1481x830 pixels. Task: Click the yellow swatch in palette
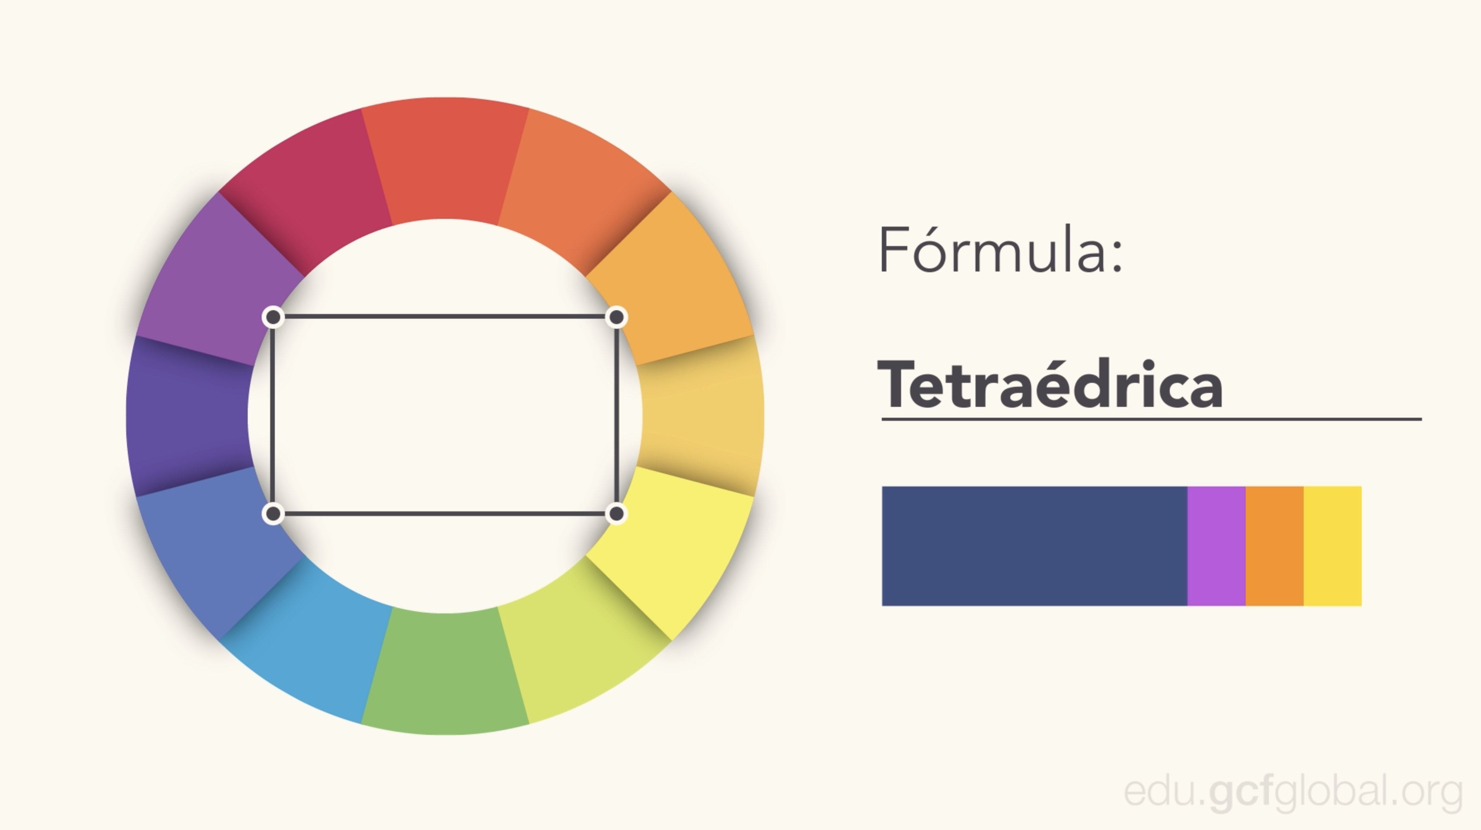1333,546
